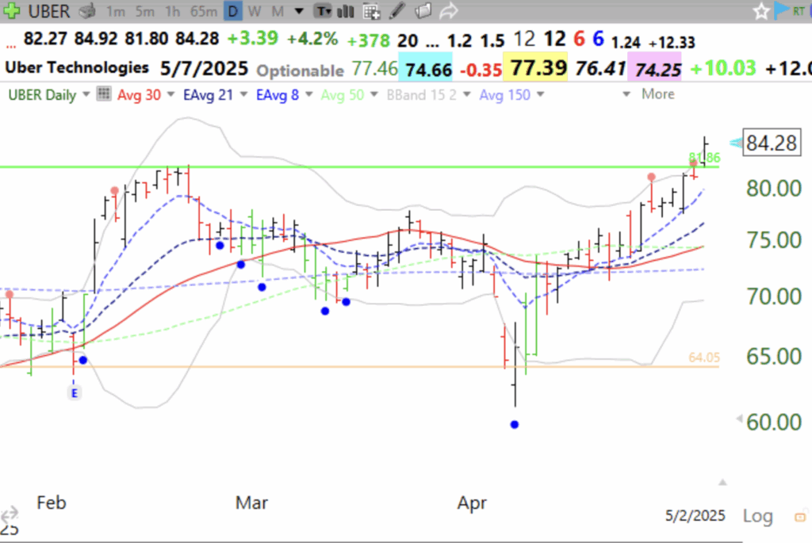Select the Daily (D) time frame
This screenshot has width=812, height=543.
point(233,11)
